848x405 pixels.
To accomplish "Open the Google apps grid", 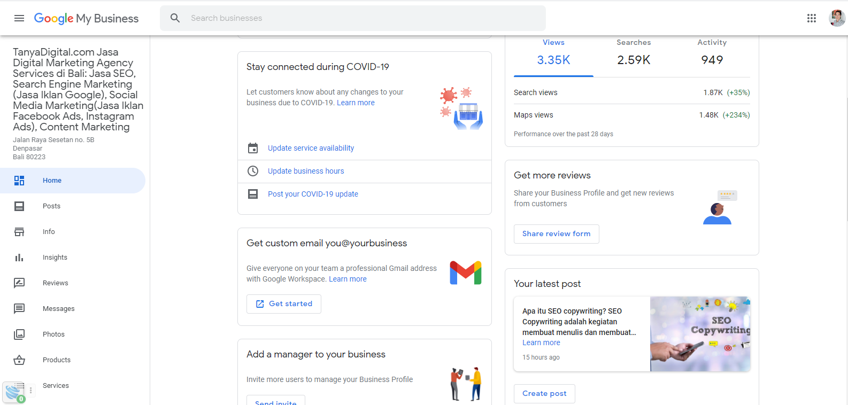I will tap(811, 18).
